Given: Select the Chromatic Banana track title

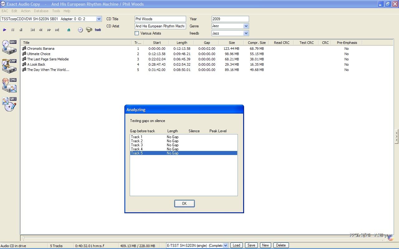Looking at the screenshot, I should 41,49.
